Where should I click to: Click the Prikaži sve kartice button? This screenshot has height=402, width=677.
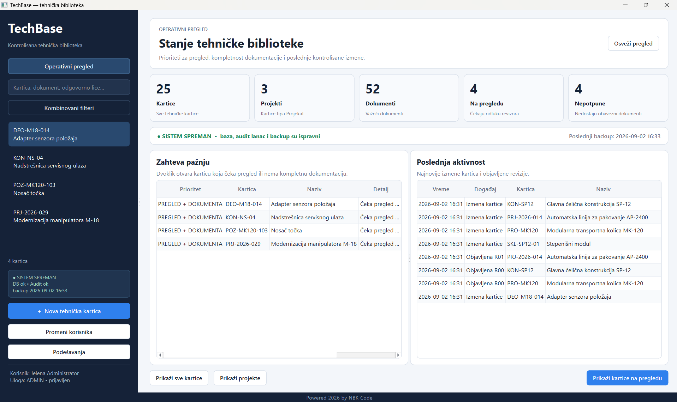179,378
